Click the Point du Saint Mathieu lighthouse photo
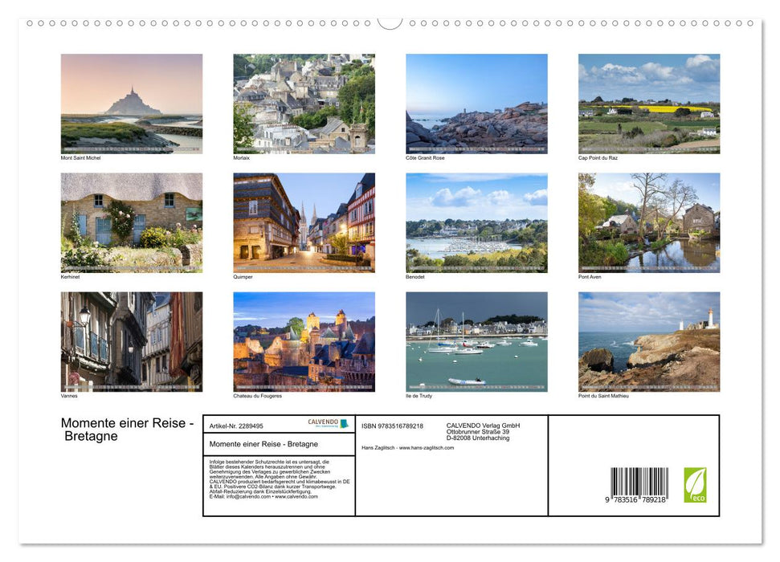The image size is (780, 562). tap(649, 342)
